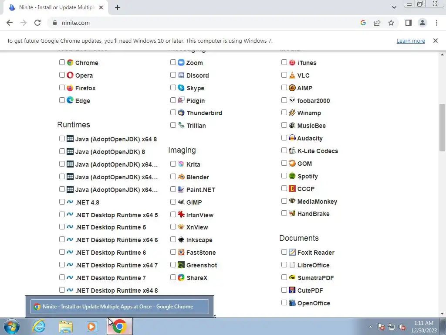Select the Paint.NET checkbox
Screen dimensions: 446x335
click(x=173, y=189)
